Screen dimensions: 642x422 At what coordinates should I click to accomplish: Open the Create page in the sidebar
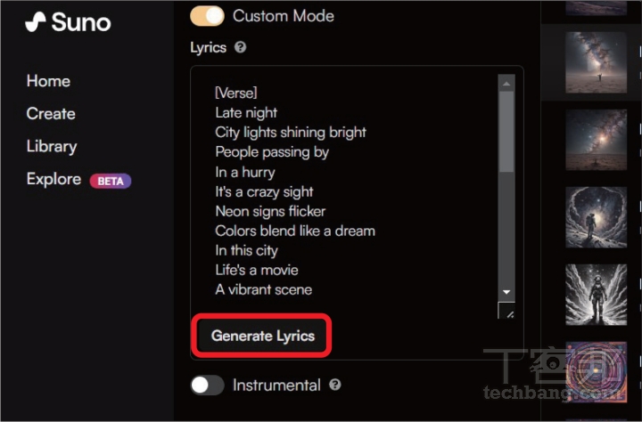pos(51,114)
